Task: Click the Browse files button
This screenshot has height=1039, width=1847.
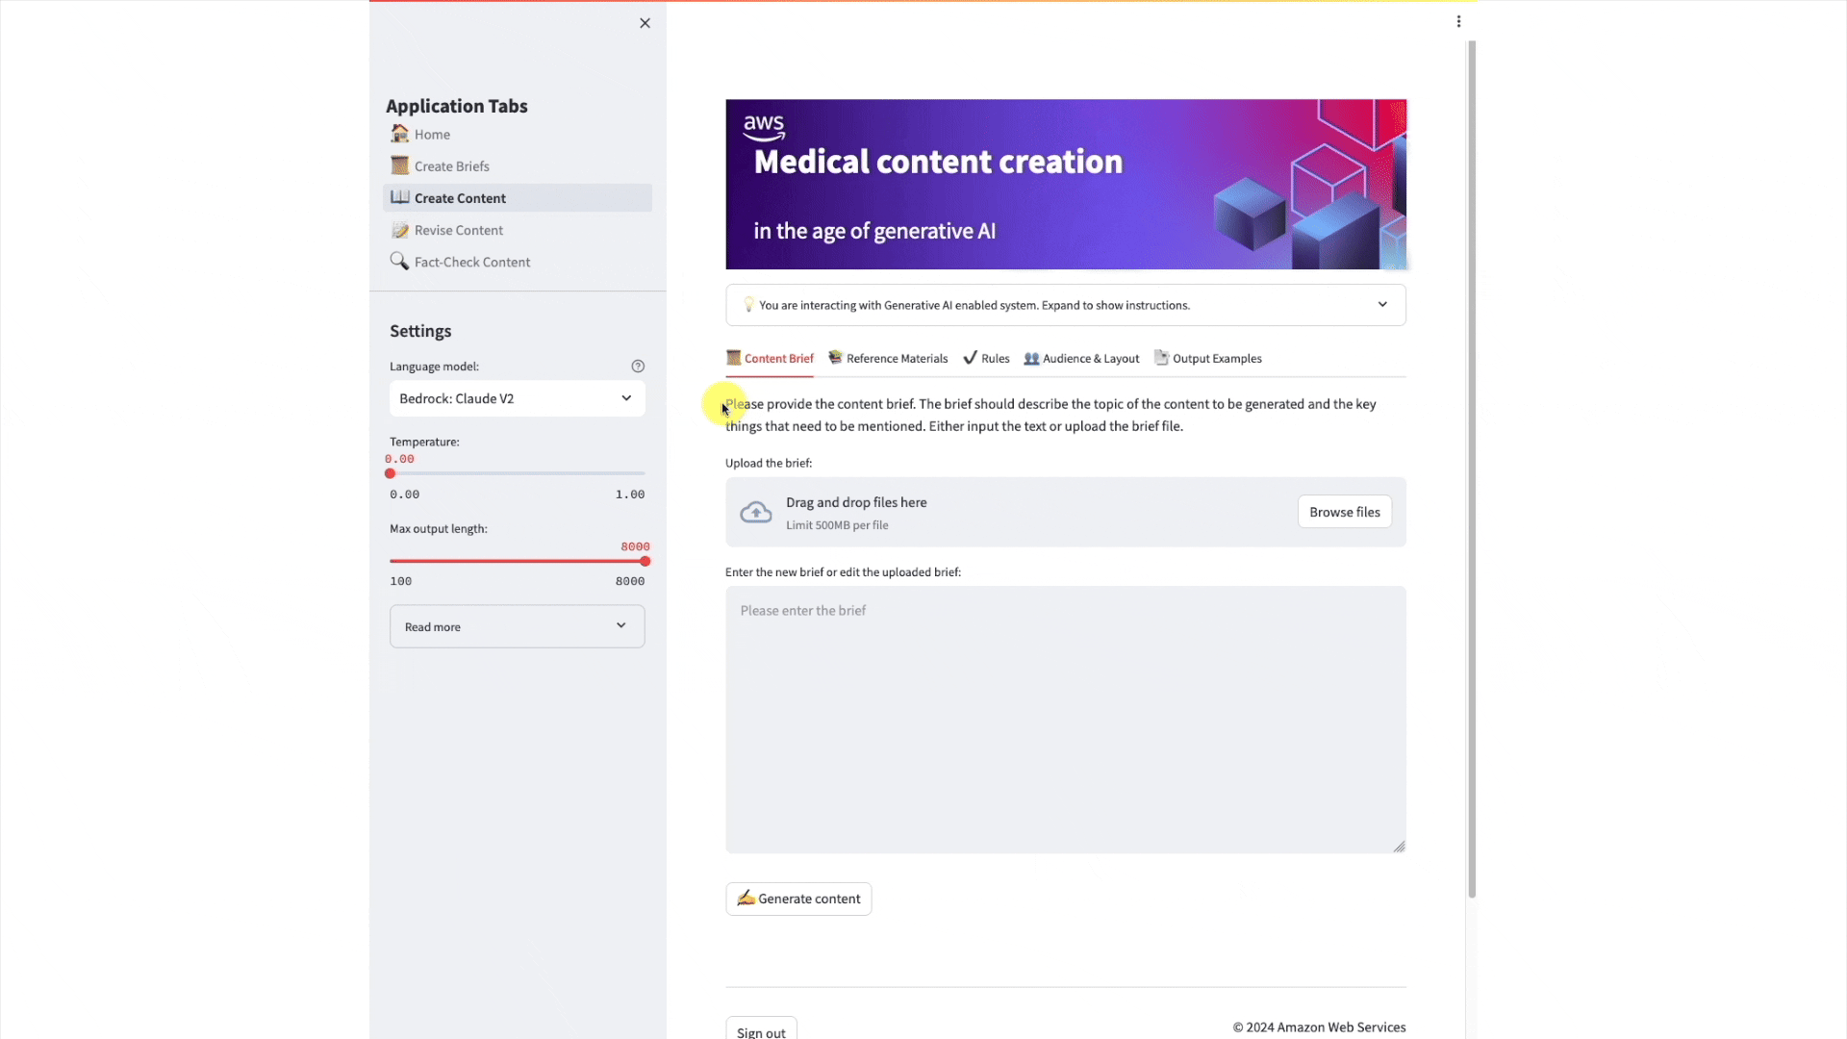Action: (1344, 512)
